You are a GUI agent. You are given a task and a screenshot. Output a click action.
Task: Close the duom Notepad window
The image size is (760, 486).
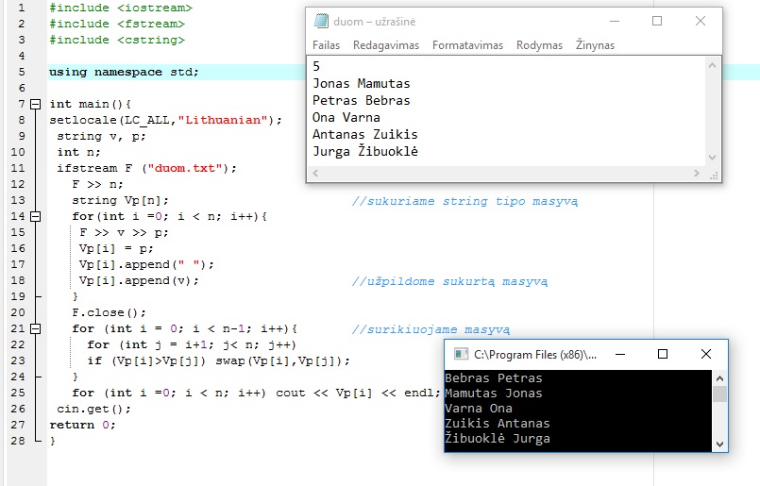point(701,21)
